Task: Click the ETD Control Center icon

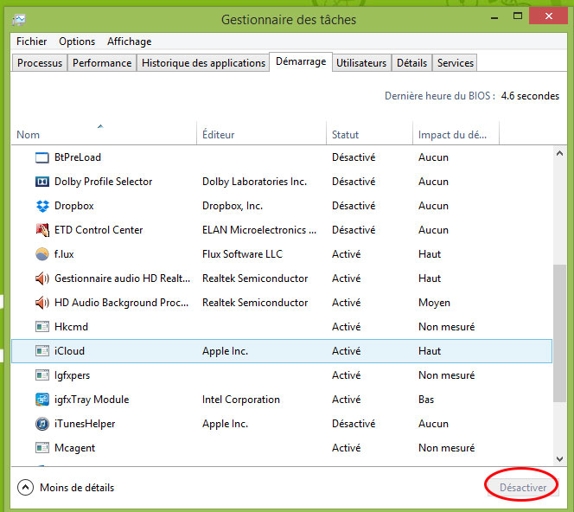Action: [42, 230]
